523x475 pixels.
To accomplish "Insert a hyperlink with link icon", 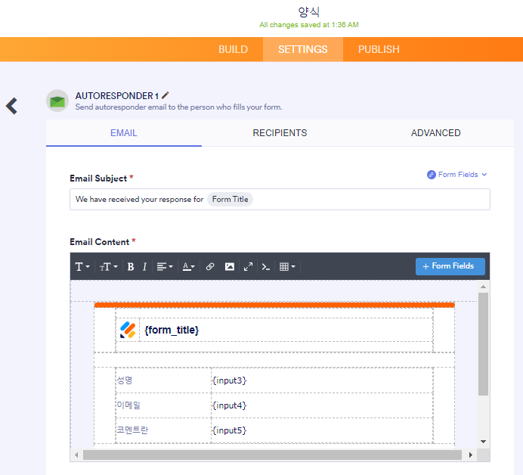I will [x=210, y=267].
